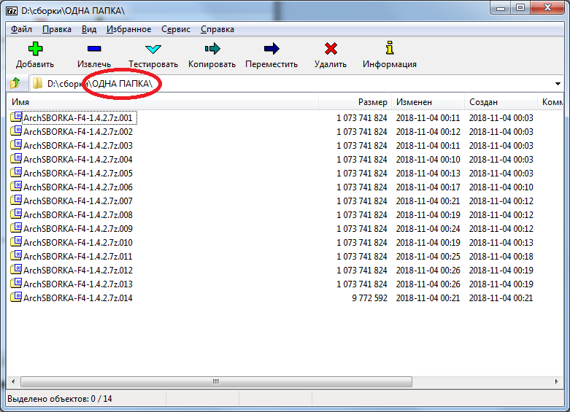Click the Копировать arrow icon
The width and height of the screenshot is (570, 412).
click(212, 49)
